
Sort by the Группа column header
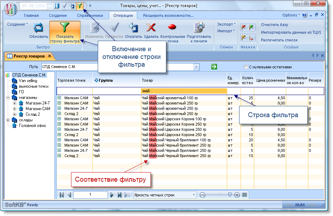[117, 80]
